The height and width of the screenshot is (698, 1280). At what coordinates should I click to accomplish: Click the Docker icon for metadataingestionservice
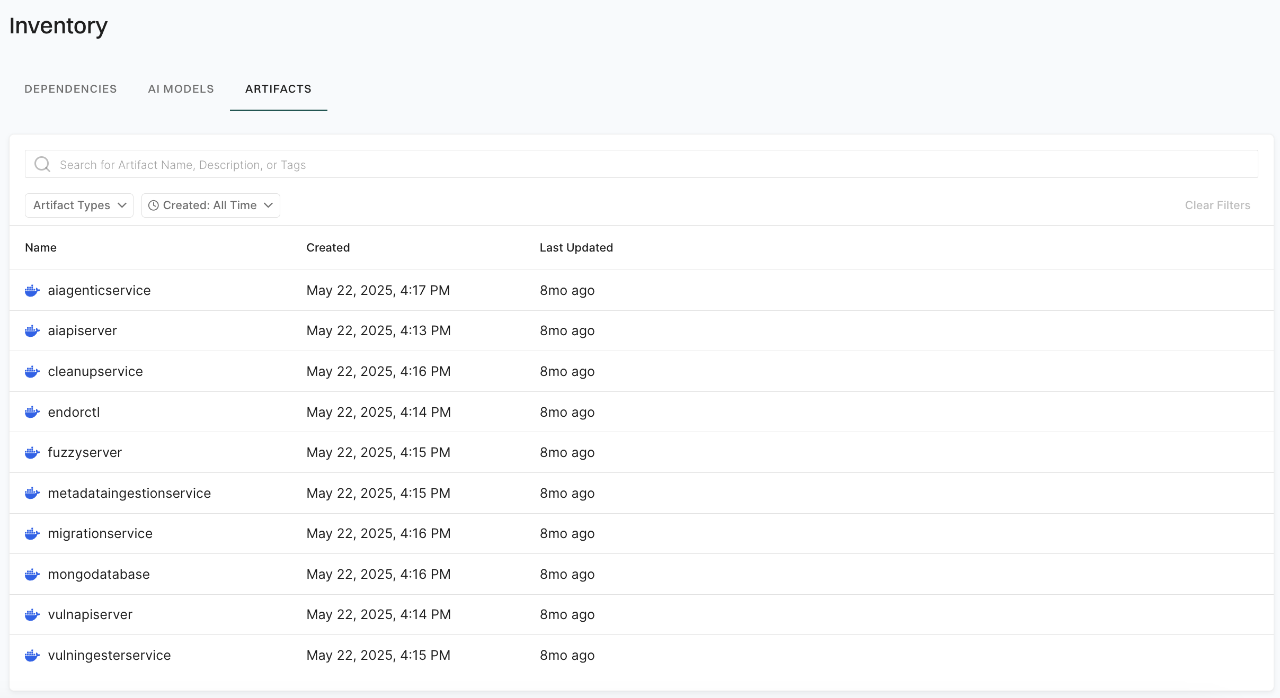pyautogui.click(x=32, y=493)
